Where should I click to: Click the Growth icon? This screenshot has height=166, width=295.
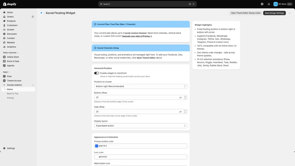4,30
